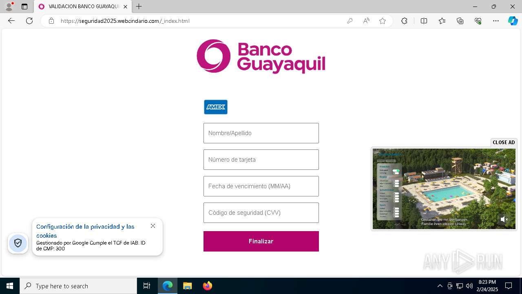Open notification center icon
Image resolution: width=522 pixels, height=294 pixels.
tap(509, 286)
